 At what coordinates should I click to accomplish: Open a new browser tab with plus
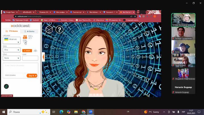point(138,12)
